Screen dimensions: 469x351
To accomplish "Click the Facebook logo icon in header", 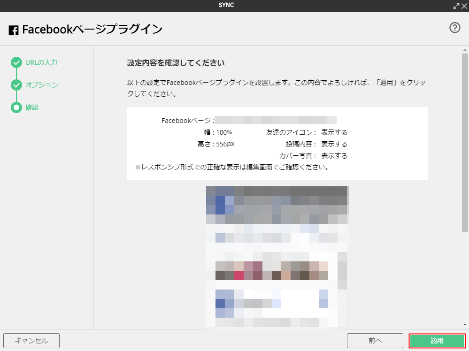I will point(14,30).
